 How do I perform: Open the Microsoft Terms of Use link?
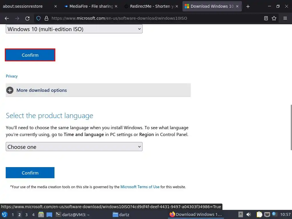pyautogui.click(x=140, y=187)
